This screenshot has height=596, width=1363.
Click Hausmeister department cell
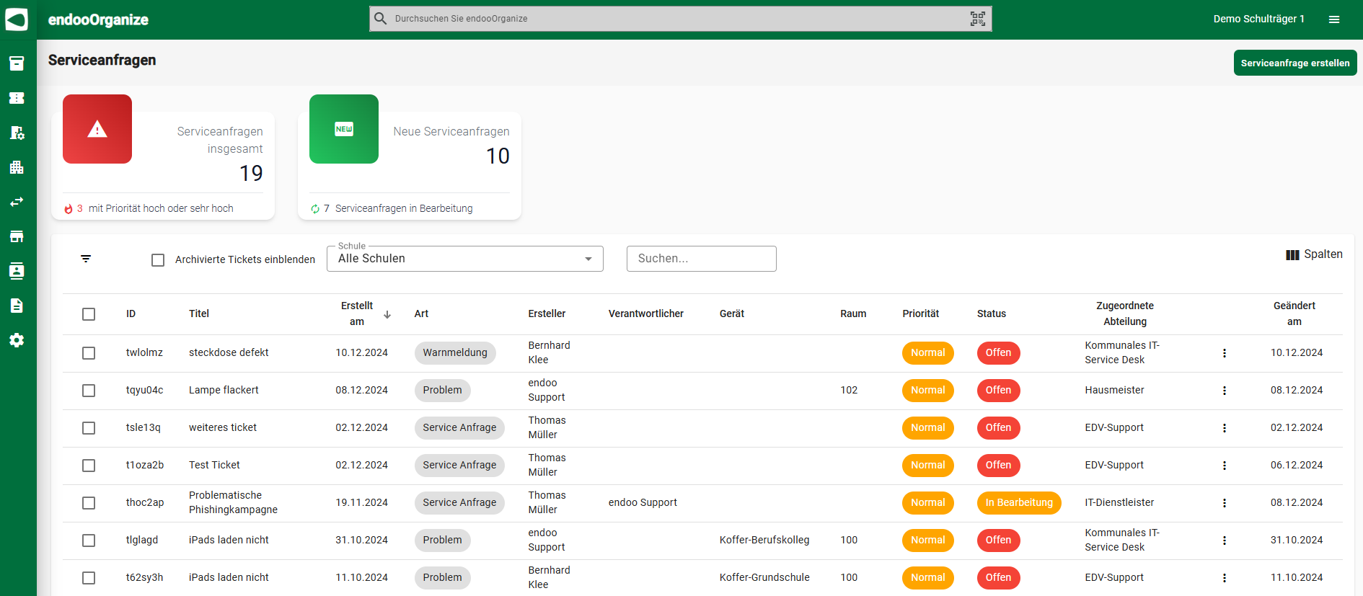click(x=1114, y=390)
